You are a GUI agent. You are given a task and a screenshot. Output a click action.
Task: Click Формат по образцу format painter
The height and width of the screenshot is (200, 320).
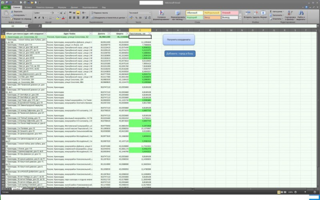tap(21, 19)
